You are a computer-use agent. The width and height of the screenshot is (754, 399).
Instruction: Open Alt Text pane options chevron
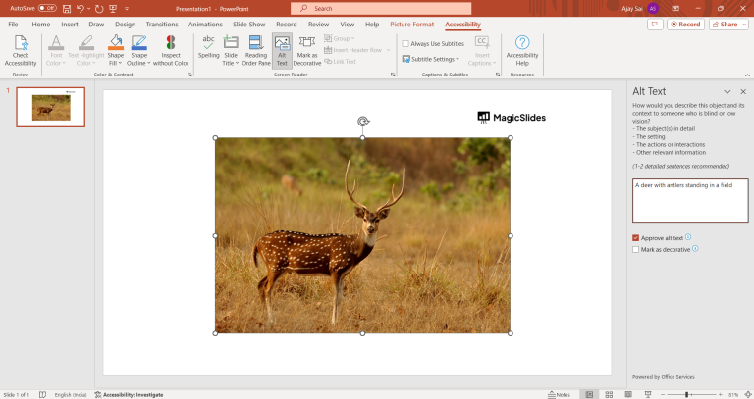[727, 92]
